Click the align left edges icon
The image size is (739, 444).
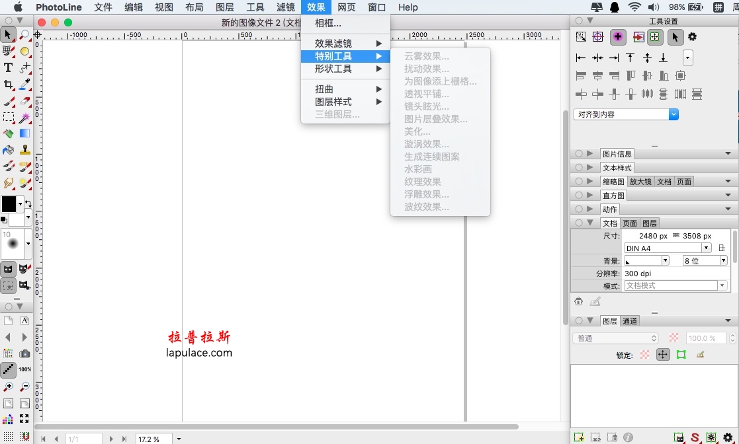(x=581, y=58)
